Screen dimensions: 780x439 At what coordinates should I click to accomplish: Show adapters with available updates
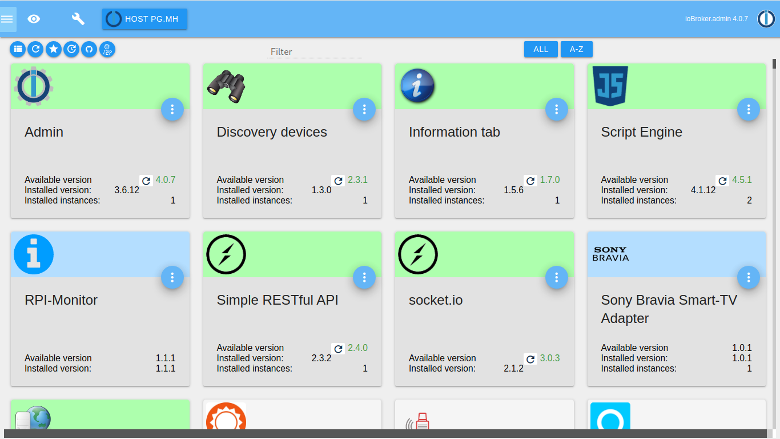pyautogui.click(x=71, y=49)
